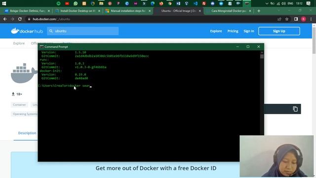This screenshot has height=178, width=316.
Task: Open the Chrome three-dot menu
Action: pyautogui.click(x=311, y=19)
